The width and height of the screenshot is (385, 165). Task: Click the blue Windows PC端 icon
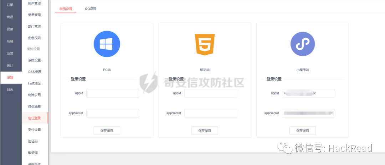click(x=107, y=44)
